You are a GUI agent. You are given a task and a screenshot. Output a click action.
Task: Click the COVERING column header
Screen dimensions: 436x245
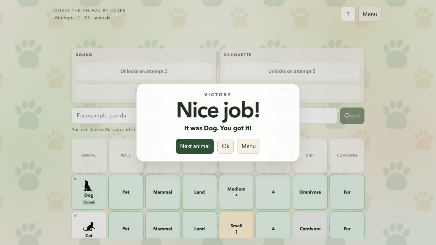coord(347,156)
